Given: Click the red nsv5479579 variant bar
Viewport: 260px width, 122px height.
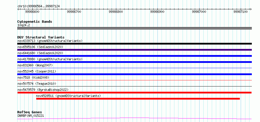Looking at the screenshot, I should tap(134, 93).
